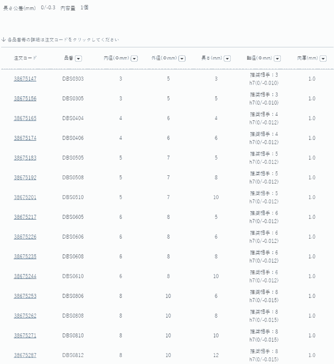This screenshot has width=334, height=364.
Task: Open the 肉厚(mm) filter dropdown
Action: pyautogui.click(x=323, y=59)
